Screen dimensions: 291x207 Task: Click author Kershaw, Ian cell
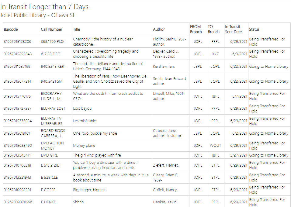(x=164, y=66)
